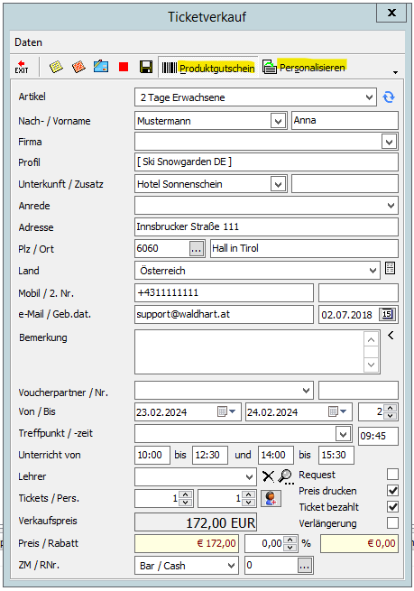
Task: Expand the Artikel dropdown
Action: point(369,97)
